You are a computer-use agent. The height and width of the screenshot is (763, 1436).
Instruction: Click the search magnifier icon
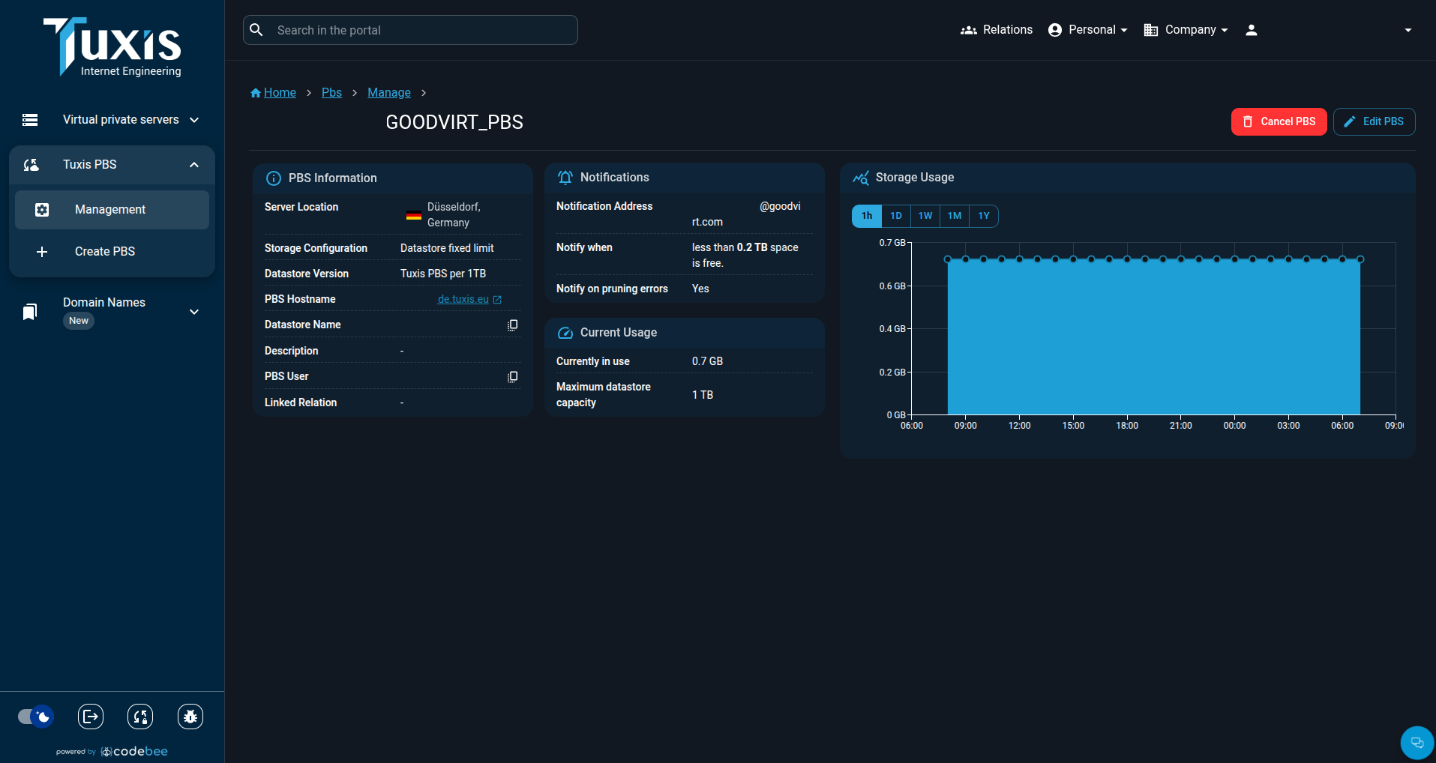click(256, 30)
